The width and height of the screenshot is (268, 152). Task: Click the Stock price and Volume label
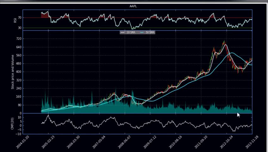point(12,72)
